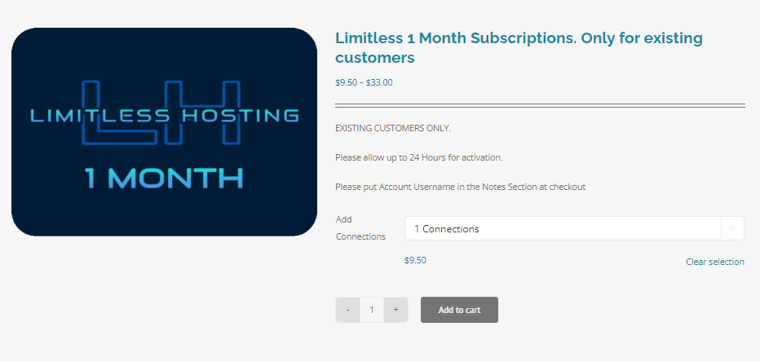Screen dimensions: 760x362
Task: Click the '1 MONTH' text in image
Action: (164, 177)
